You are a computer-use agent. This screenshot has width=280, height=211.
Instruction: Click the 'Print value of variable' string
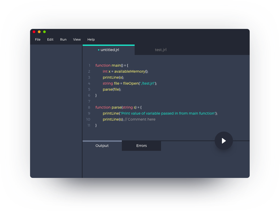(168, 114)
